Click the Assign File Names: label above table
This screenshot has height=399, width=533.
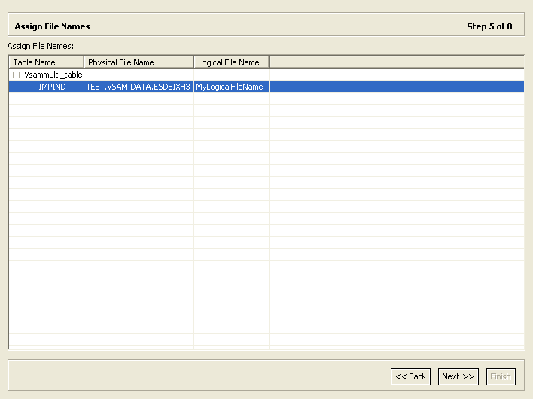click(40, 46)
